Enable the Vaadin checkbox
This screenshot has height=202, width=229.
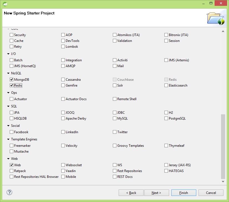tap(63, 171)
